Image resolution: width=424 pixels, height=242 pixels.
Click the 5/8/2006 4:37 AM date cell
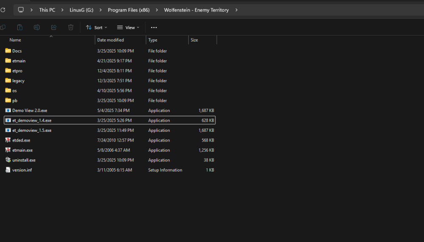click(x=114, y=150)
